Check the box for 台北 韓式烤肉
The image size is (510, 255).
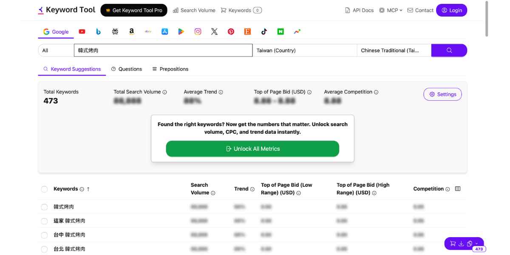[44, 249]
